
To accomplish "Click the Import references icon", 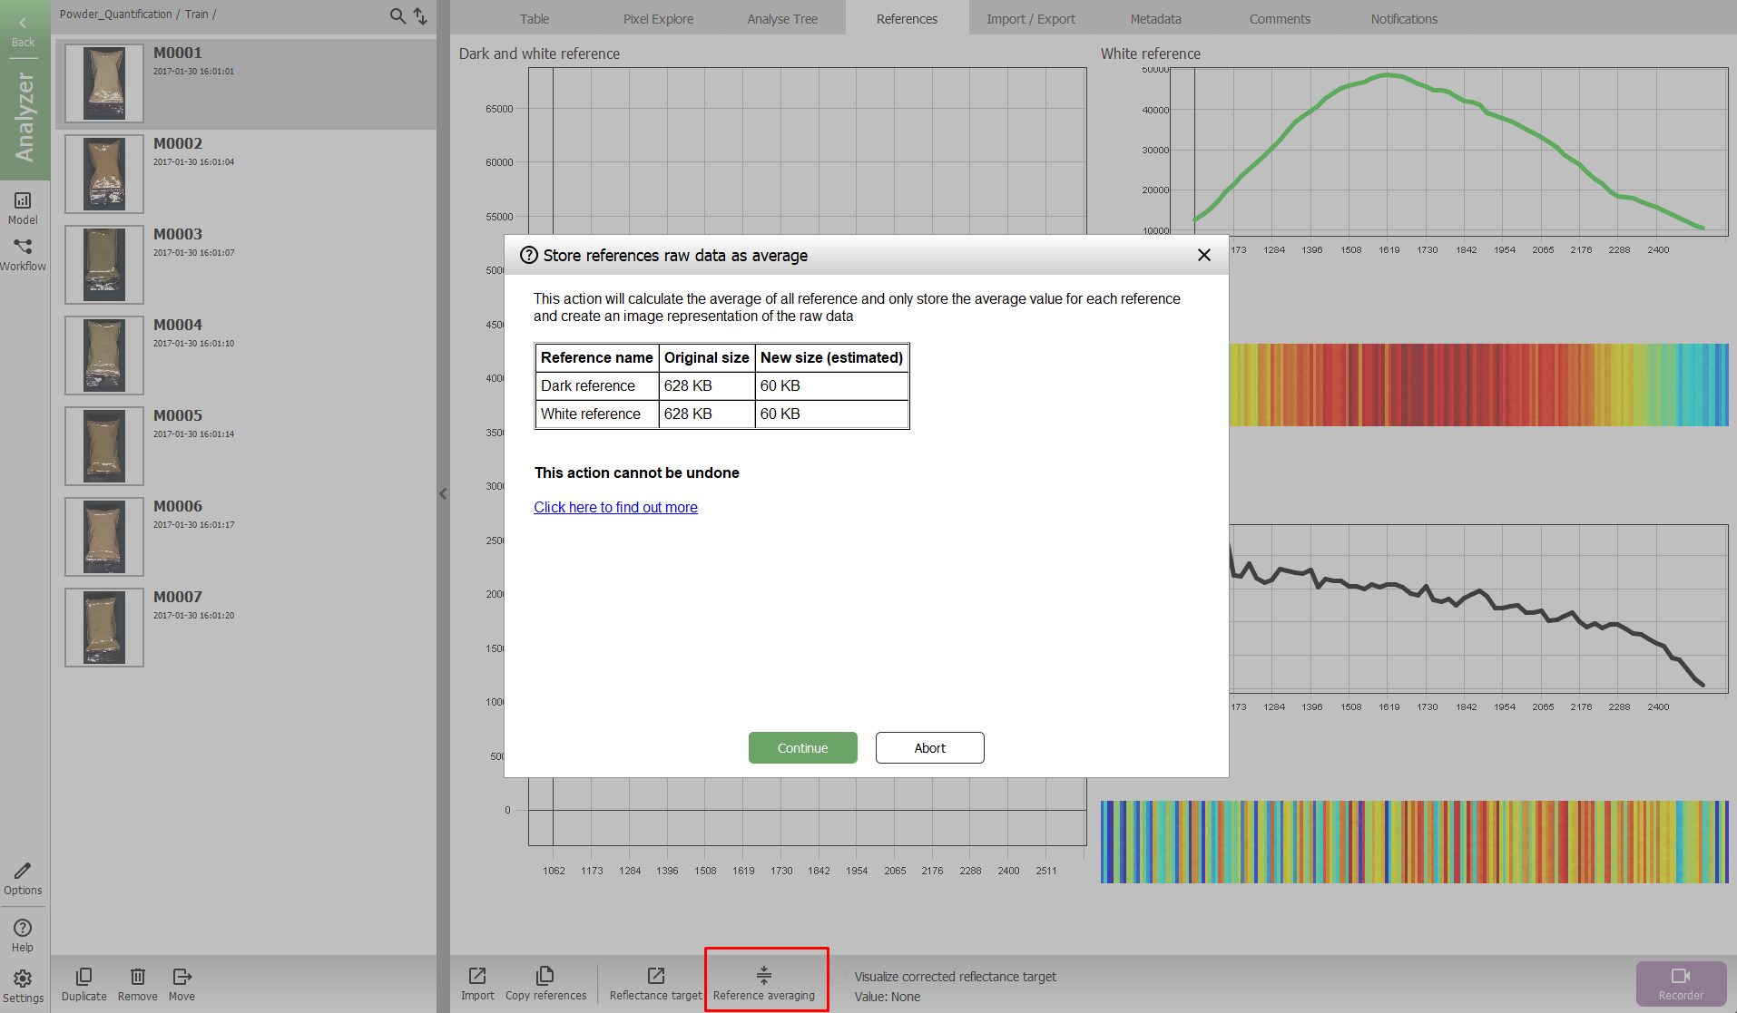I will coord(477,976).
